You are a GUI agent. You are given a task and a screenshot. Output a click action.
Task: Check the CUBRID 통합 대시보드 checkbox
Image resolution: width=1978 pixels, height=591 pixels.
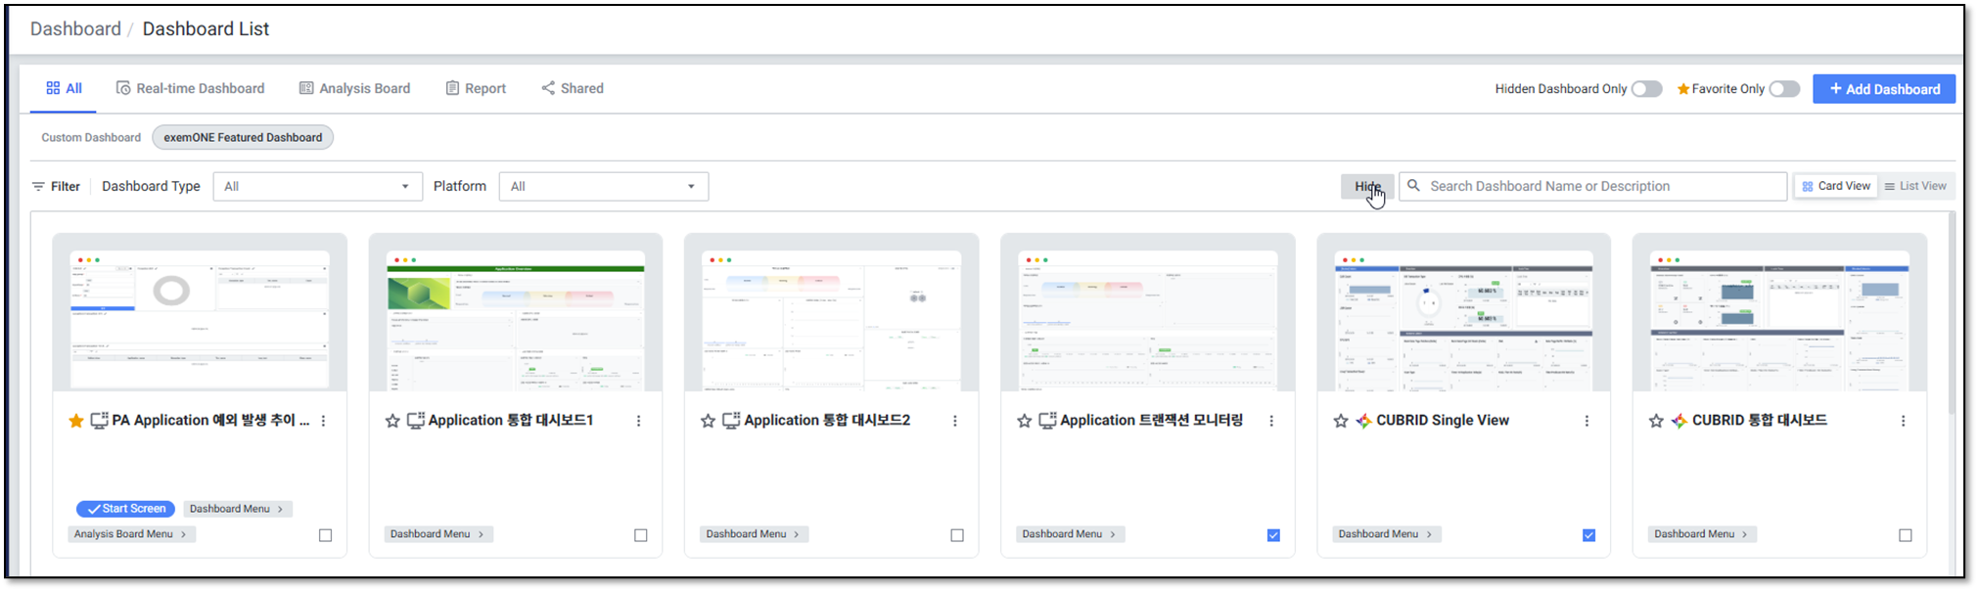1905,535
